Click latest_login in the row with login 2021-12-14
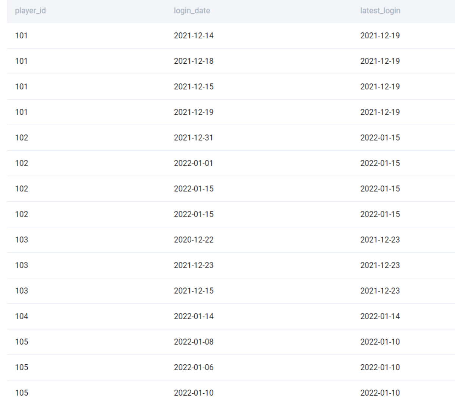Viewport: 455px width, 403px height. (x=380, y=36)
